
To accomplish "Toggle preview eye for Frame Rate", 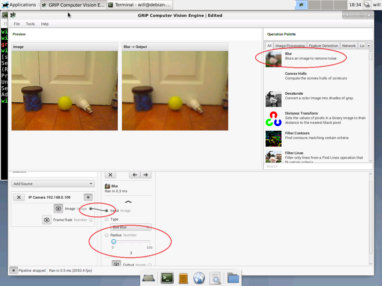I will point(47,220).
